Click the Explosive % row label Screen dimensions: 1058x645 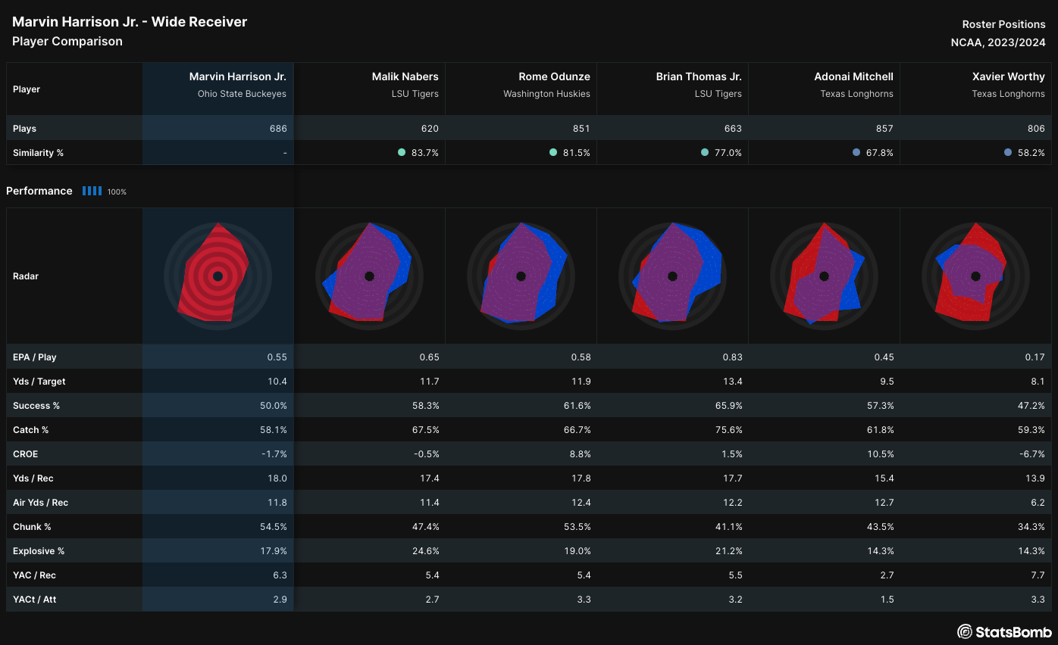coord(39,551)
